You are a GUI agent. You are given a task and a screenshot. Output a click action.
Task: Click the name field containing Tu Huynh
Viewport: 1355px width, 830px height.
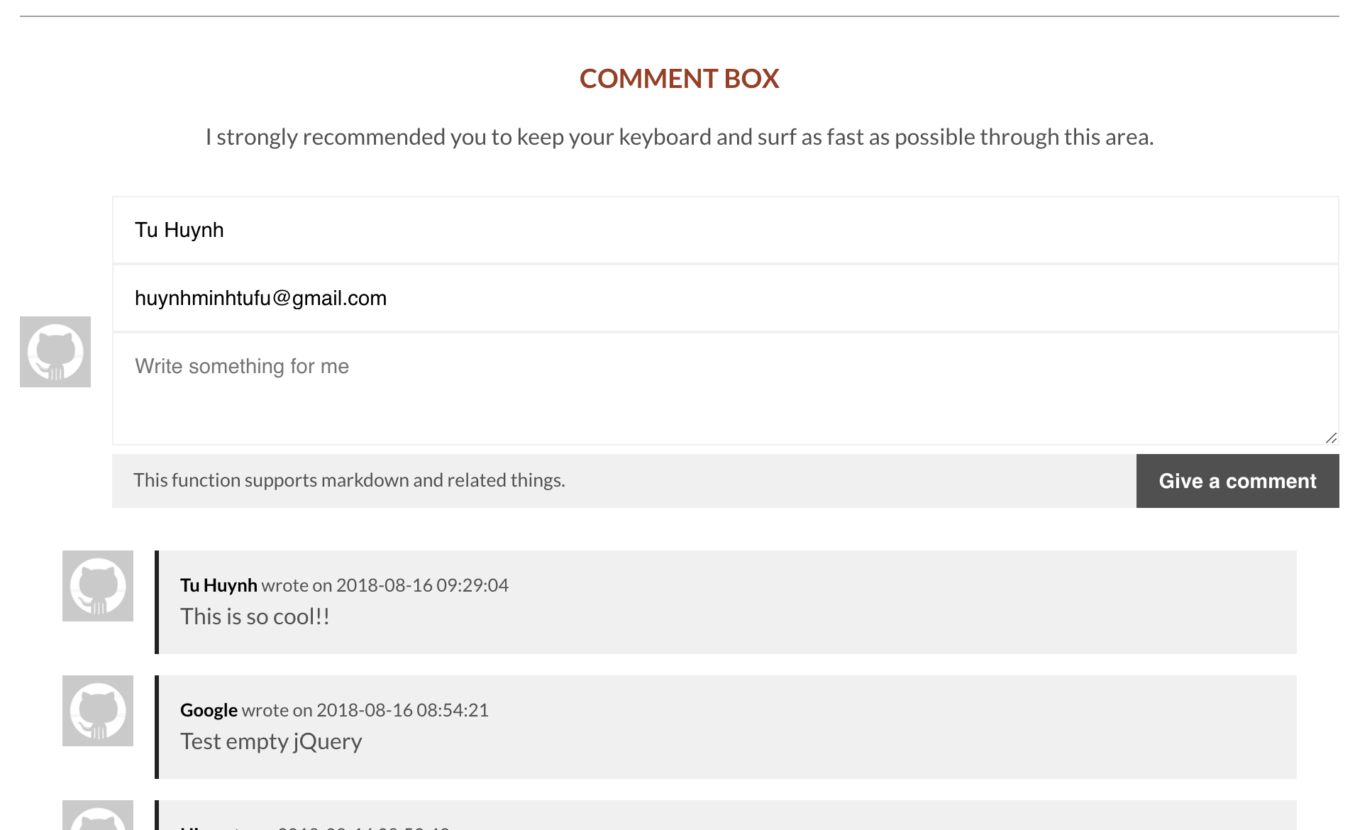[x=725, y=230]
